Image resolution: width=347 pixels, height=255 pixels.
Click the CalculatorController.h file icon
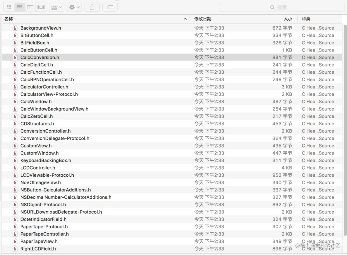(x=15, y=87)
